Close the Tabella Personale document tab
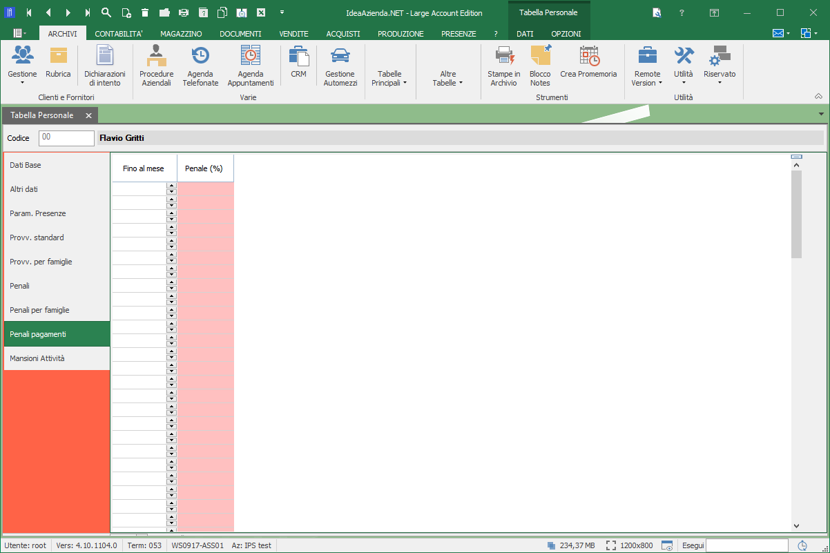The width and height of the screenshot is (830, 553). tap(88, 115)
